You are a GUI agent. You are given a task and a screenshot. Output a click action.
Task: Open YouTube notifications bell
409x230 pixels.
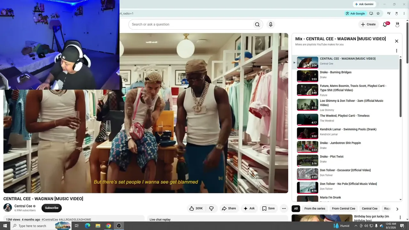pos(385,25)
